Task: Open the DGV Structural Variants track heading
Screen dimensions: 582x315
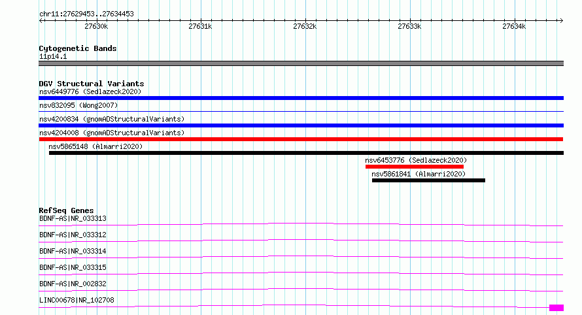Action: coord(92,84)
